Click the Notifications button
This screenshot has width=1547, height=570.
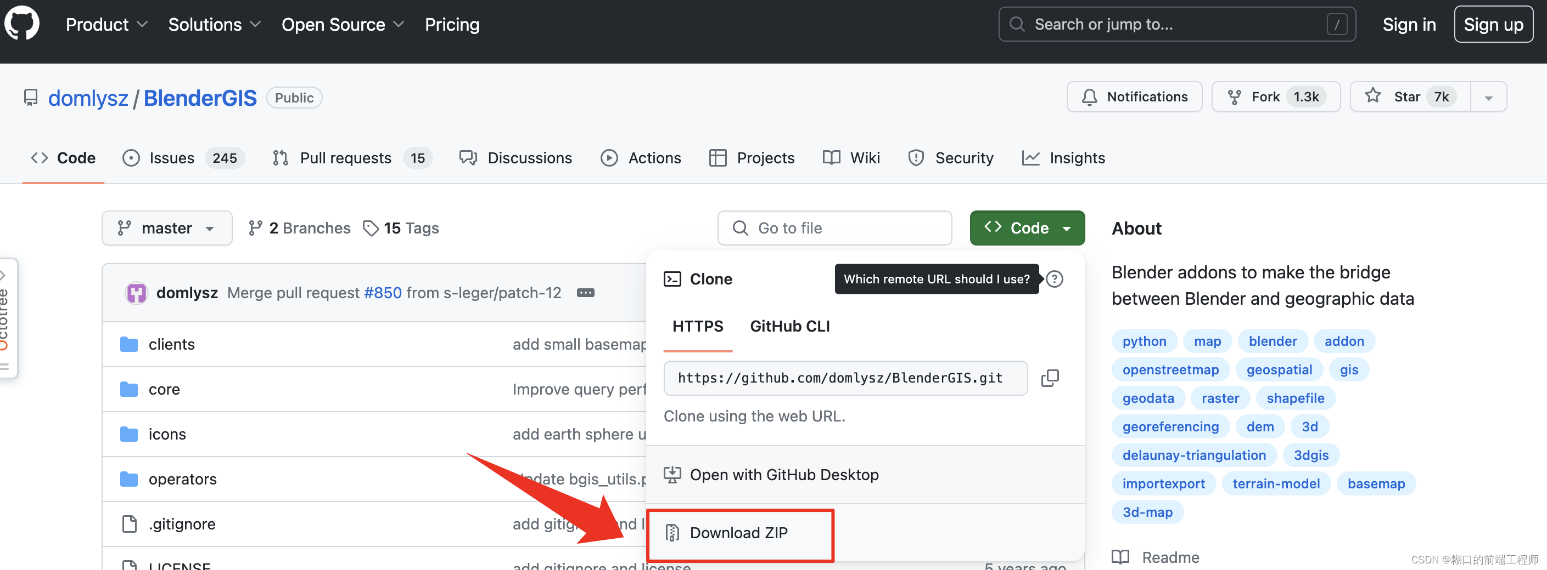(x=1134, y=97)
